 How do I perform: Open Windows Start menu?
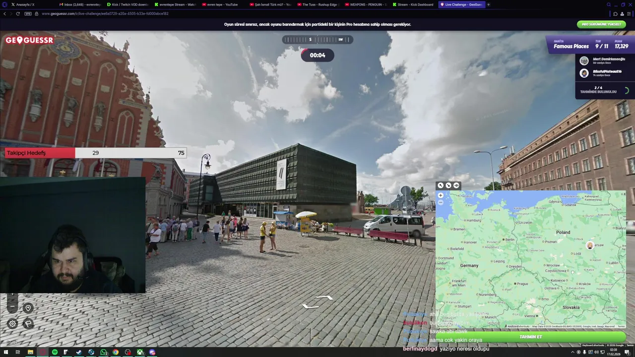click(5, 352)
